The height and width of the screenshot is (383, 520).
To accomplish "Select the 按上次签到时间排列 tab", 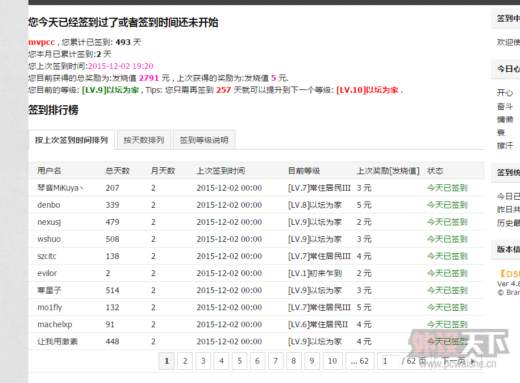I will [71, 140].
